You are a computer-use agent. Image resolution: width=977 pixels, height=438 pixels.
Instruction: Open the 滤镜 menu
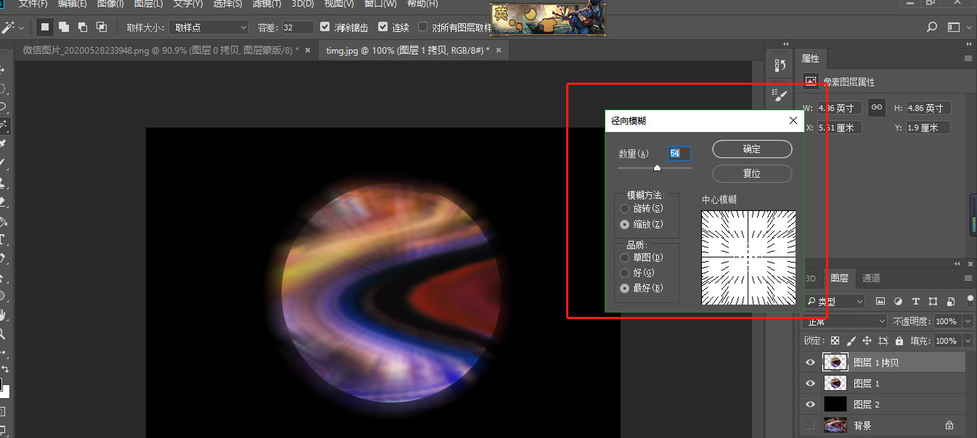[x=266, y=4]
